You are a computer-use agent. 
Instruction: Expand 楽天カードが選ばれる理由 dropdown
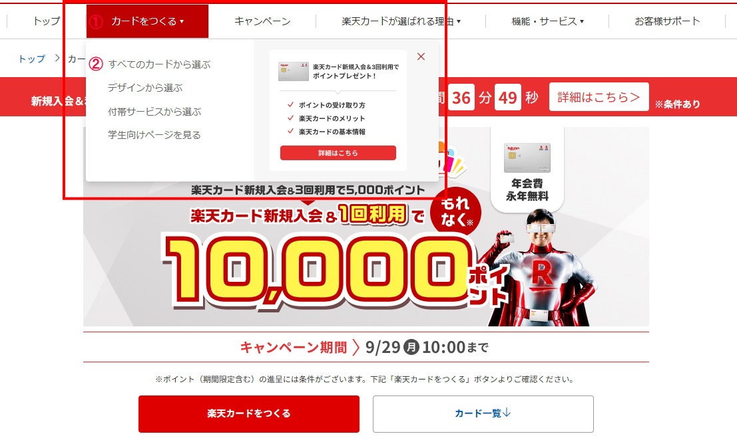(x=401, y=21)
